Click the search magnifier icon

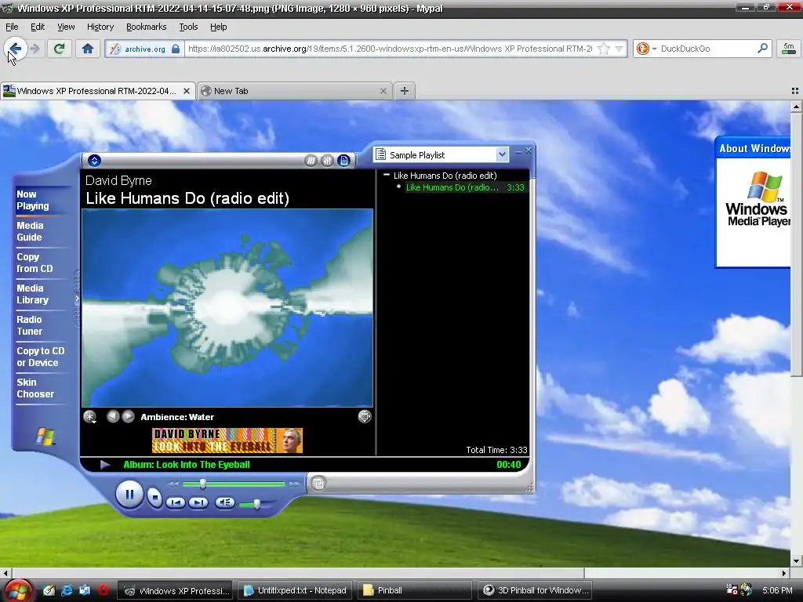pyautogui.click(x=762, y=48)
